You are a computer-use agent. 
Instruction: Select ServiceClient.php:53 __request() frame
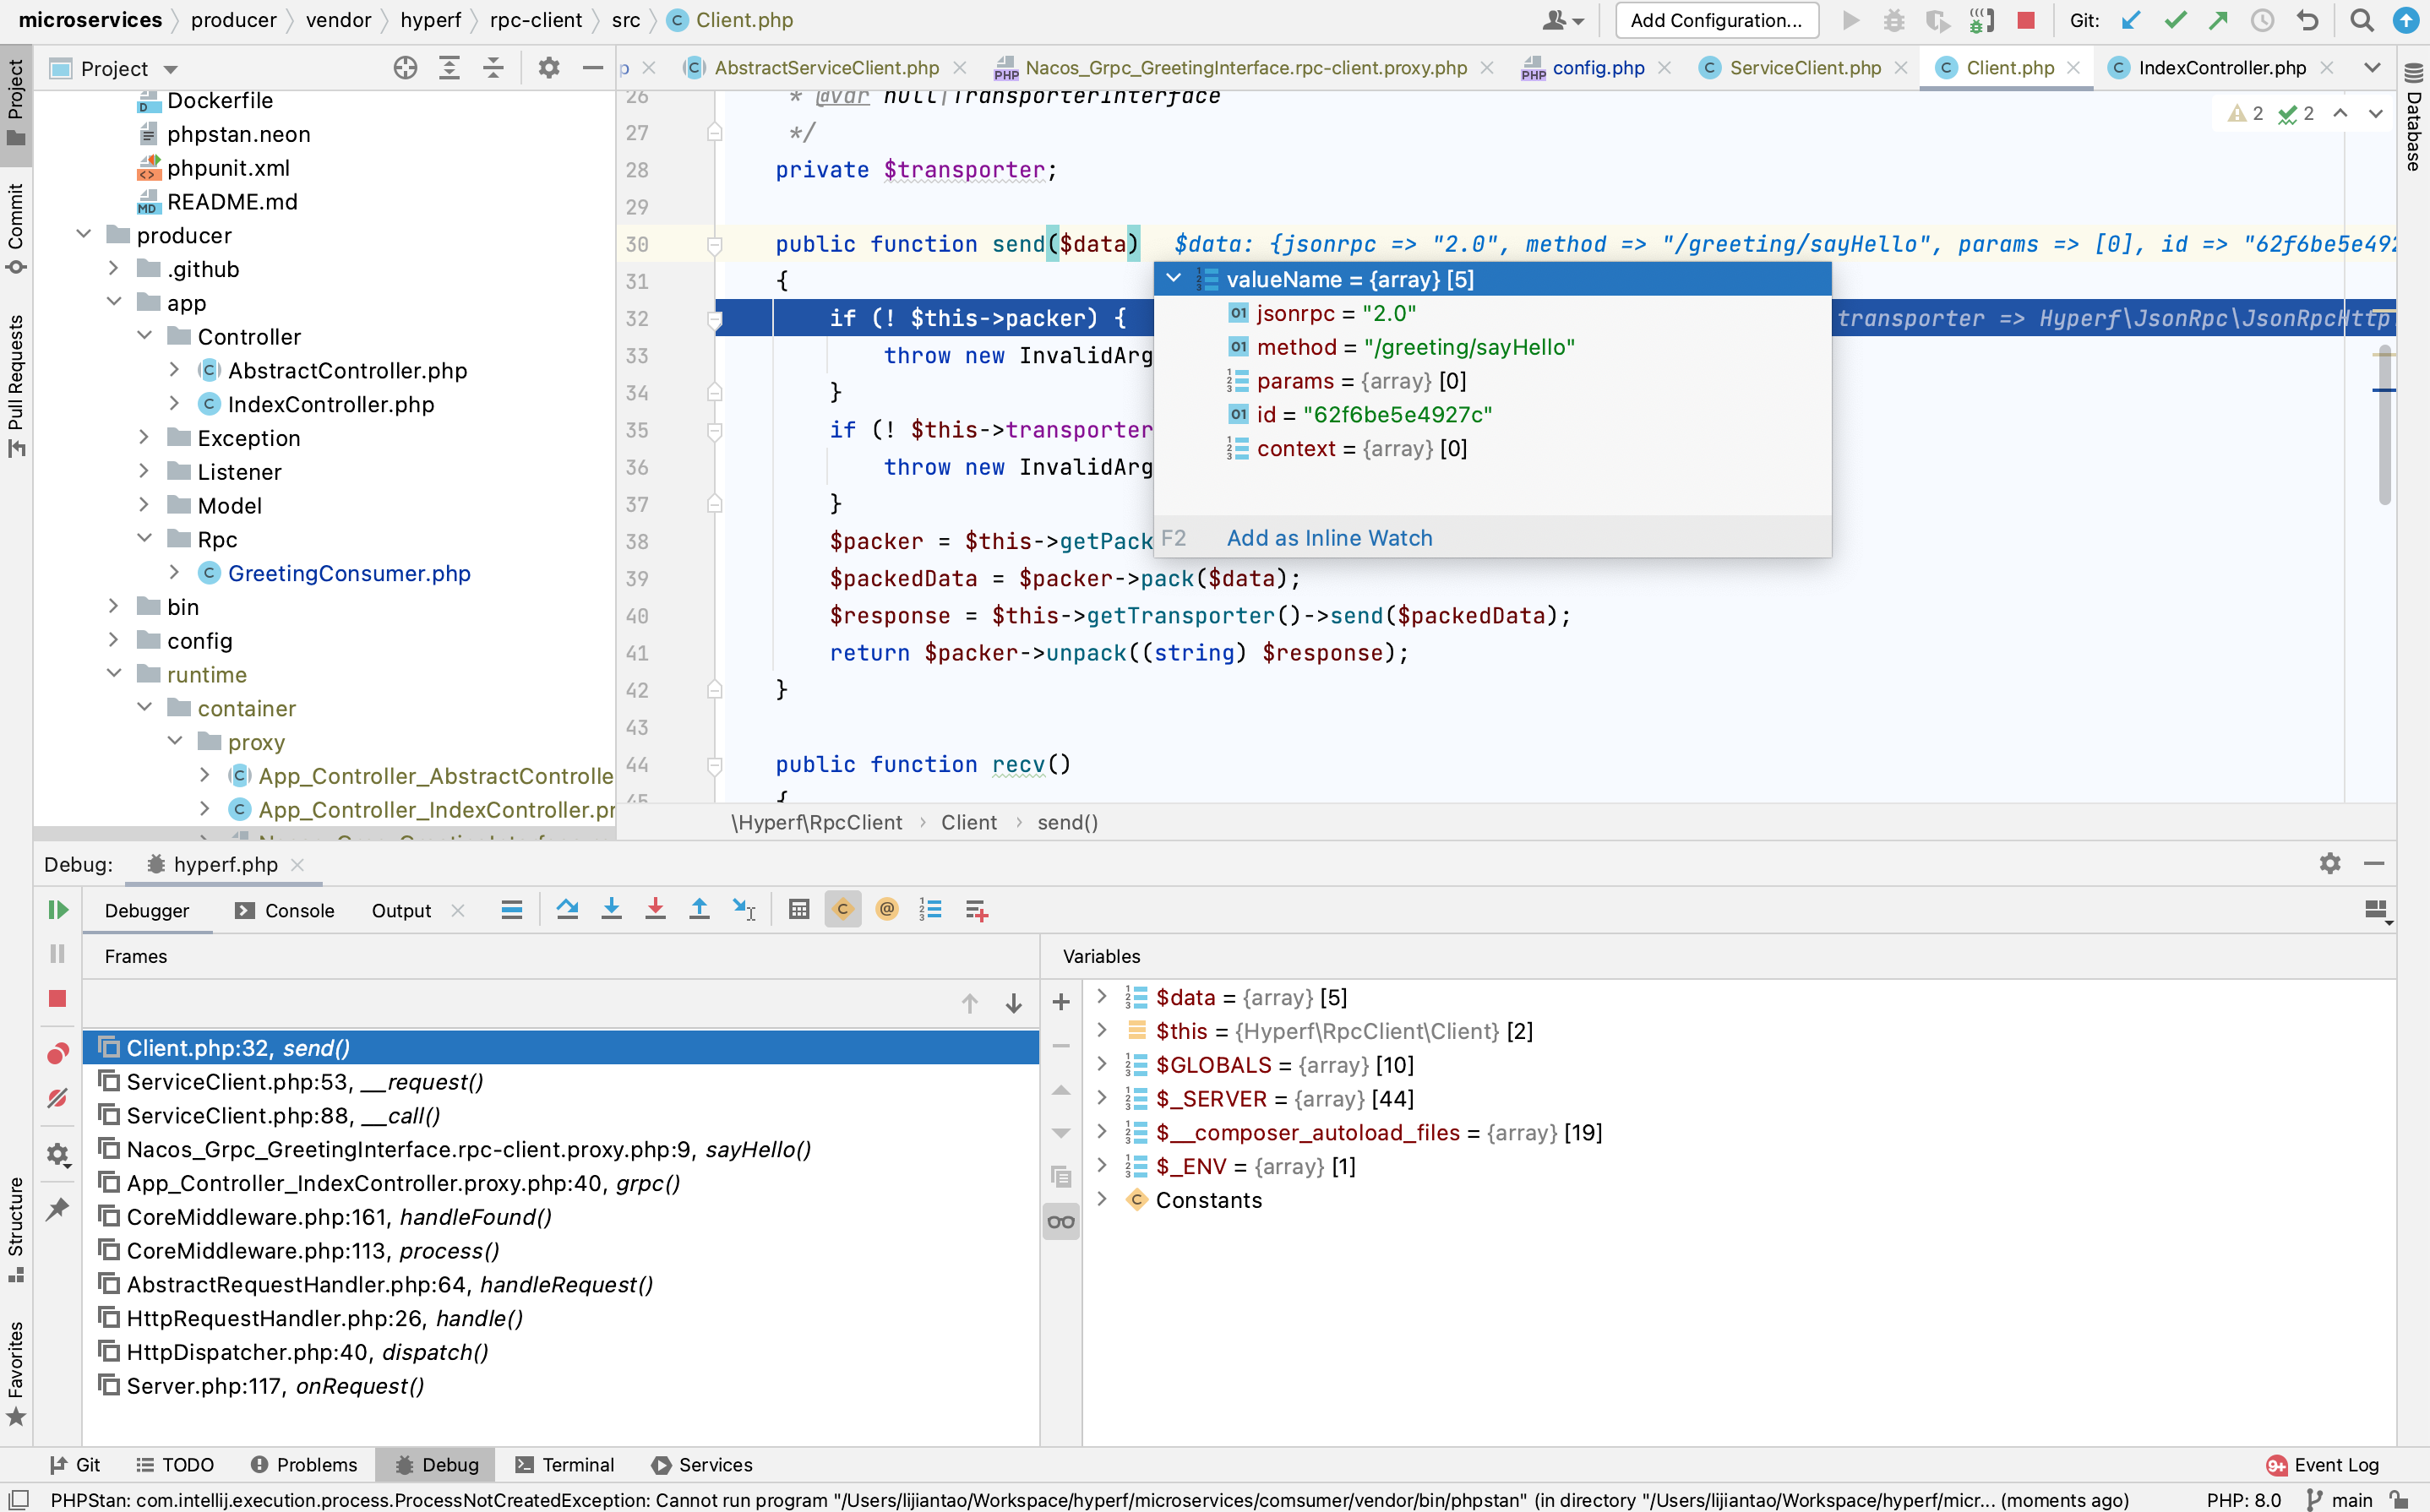pos(305,1081)
